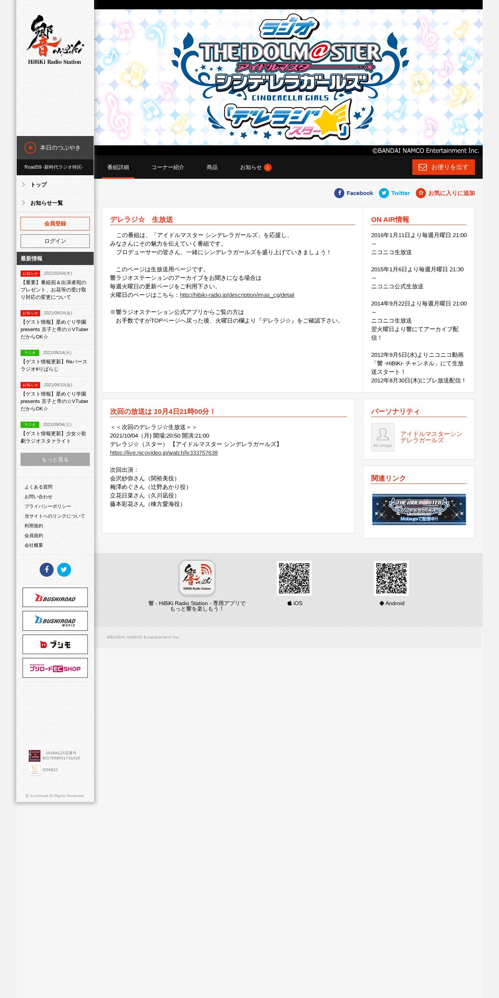The image size is (499, 998).
Task: Click the ON AIR情報 heading
Action: pyautogui.click(x=390, y=220)
